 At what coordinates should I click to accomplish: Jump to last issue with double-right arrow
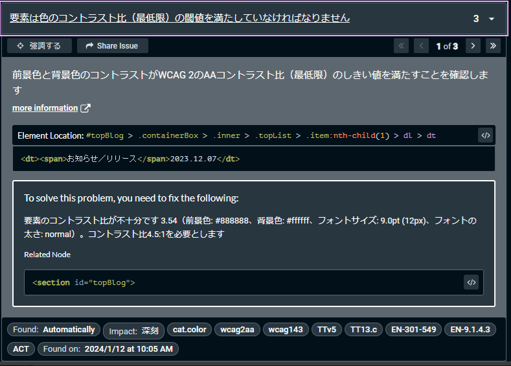(493, 46)
